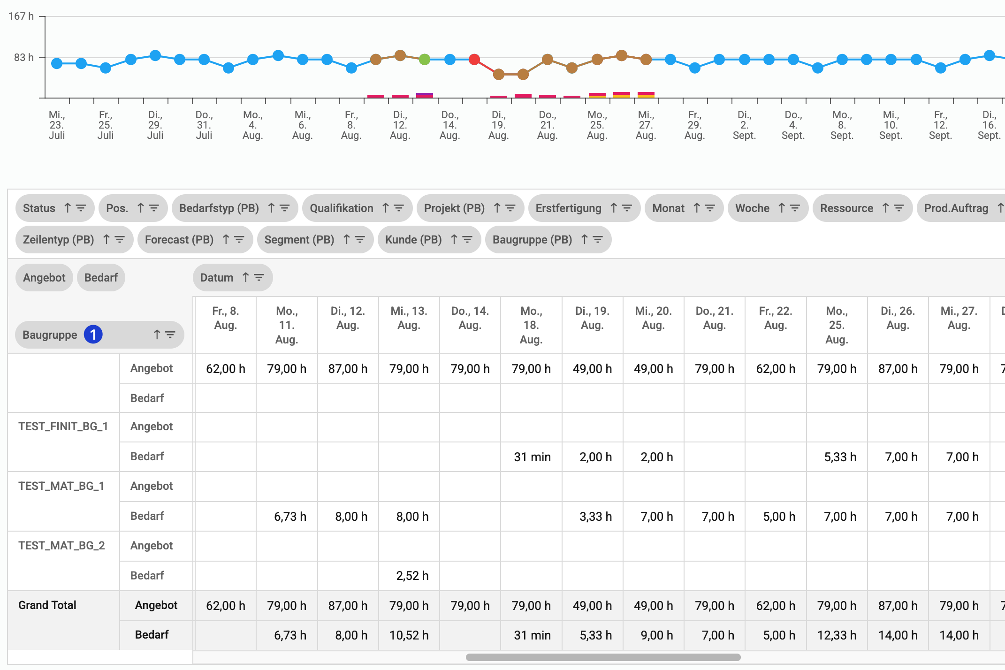Click sort arrow on Datum chip

point(245,277)
